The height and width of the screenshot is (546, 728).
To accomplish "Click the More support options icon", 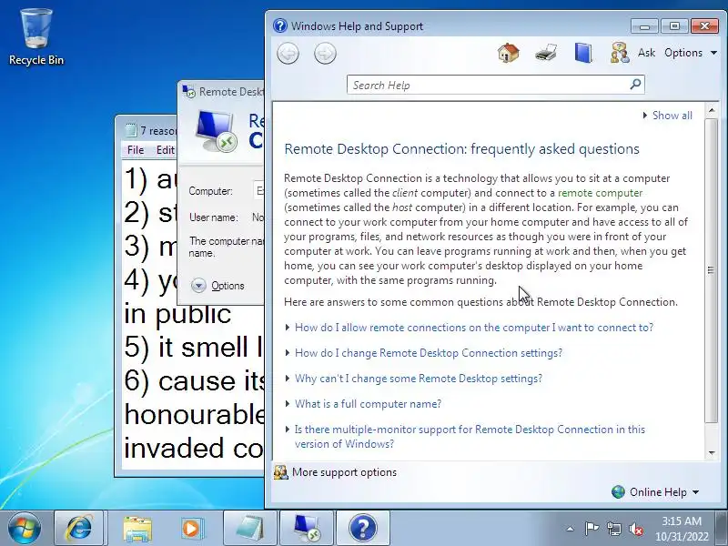I will [280, 472].
